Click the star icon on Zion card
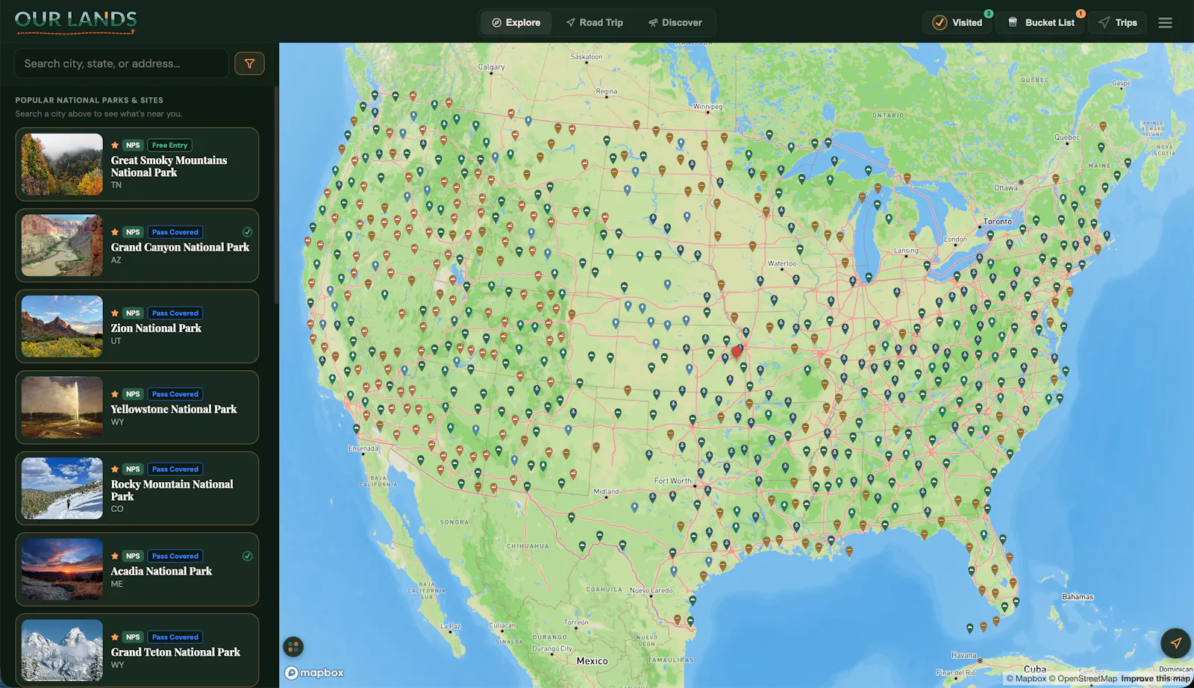 coord(115,313)
